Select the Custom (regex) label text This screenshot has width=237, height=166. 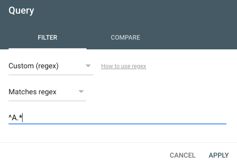[x=34, y=66]
